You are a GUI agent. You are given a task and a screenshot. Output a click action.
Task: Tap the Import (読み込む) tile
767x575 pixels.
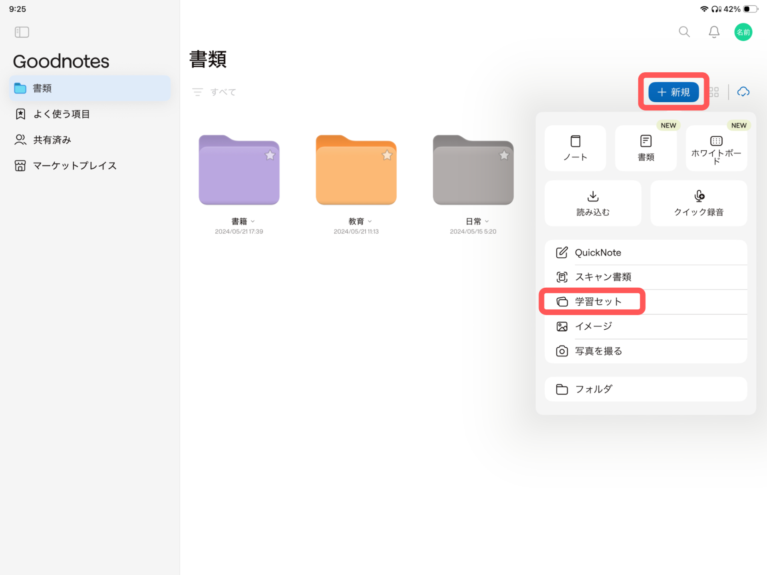(x=593, y=203)
